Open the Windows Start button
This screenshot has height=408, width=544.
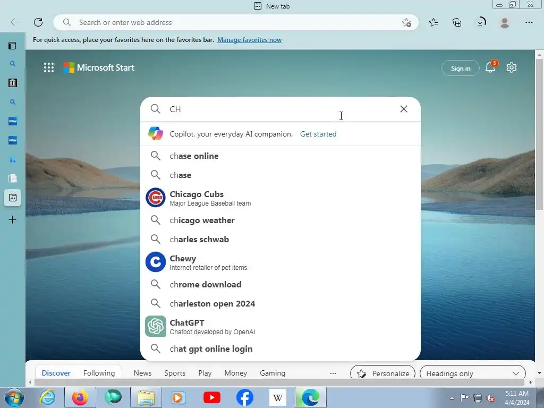pos(14,398)
